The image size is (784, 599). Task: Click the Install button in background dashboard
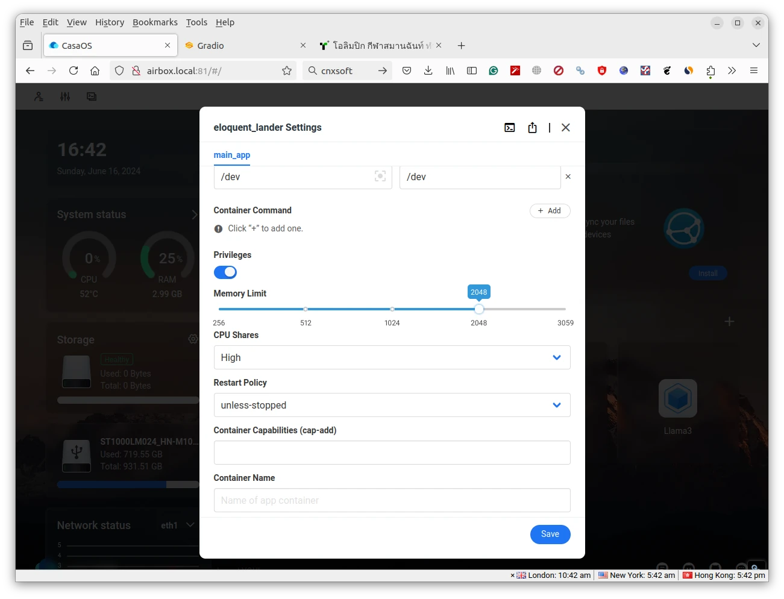708,274
